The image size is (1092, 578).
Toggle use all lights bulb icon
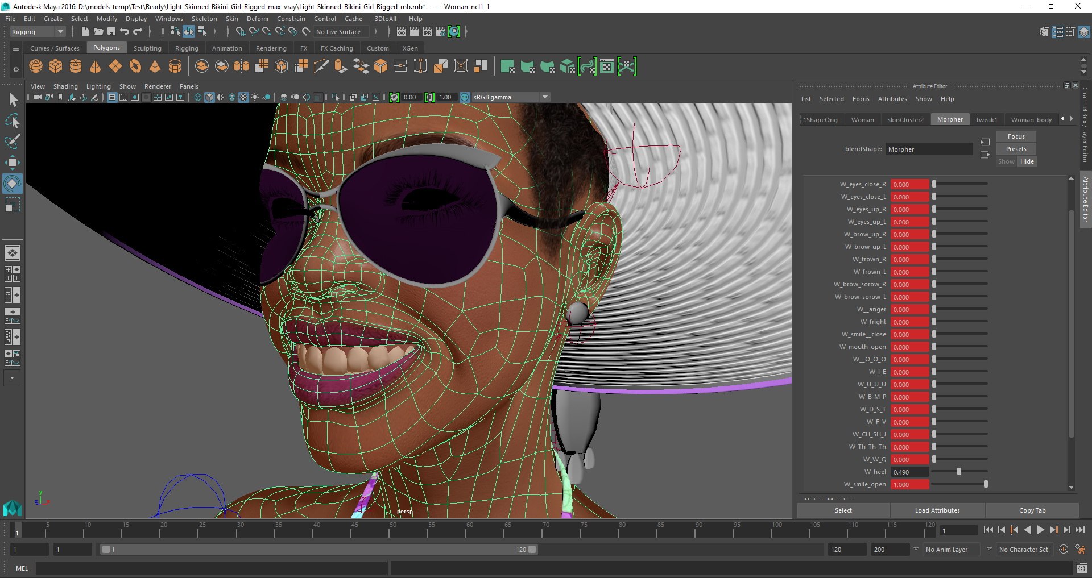click(255, 97)
